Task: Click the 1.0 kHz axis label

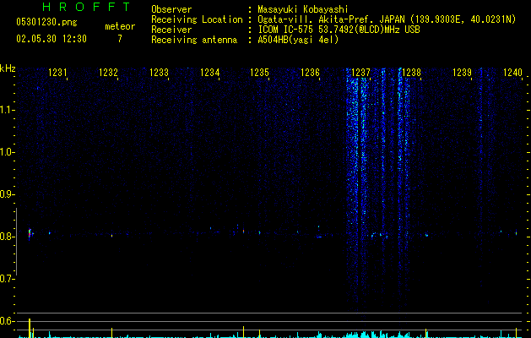Action: [7, 152]
